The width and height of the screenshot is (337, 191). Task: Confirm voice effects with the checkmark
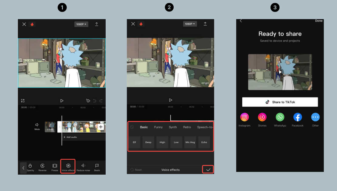(x=208, y=169)
